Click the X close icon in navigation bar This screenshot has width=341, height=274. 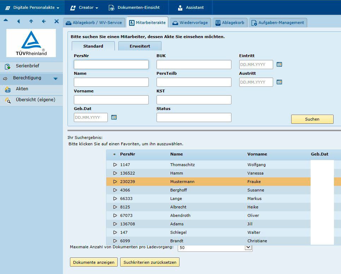pos(56,22)
